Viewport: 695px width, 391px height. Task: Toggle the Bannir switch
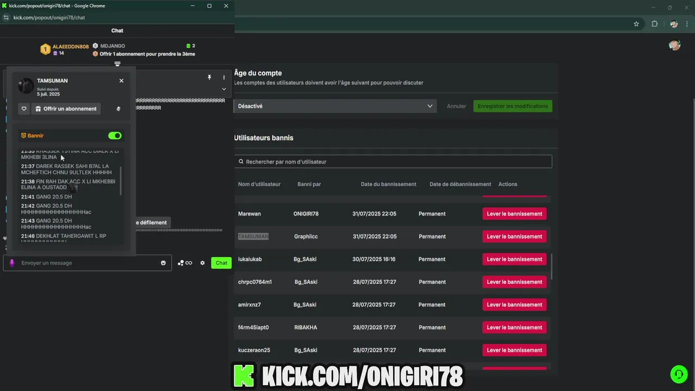pyautogui.click(x=115, y=135)
